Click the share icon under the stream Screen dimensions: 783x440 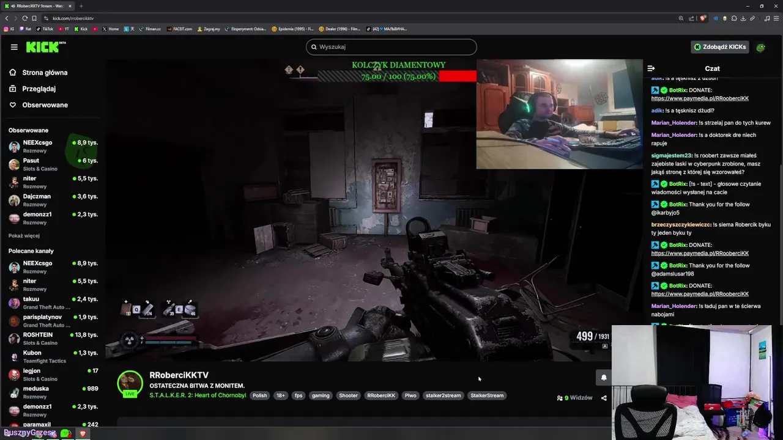[x=604, y=398]
